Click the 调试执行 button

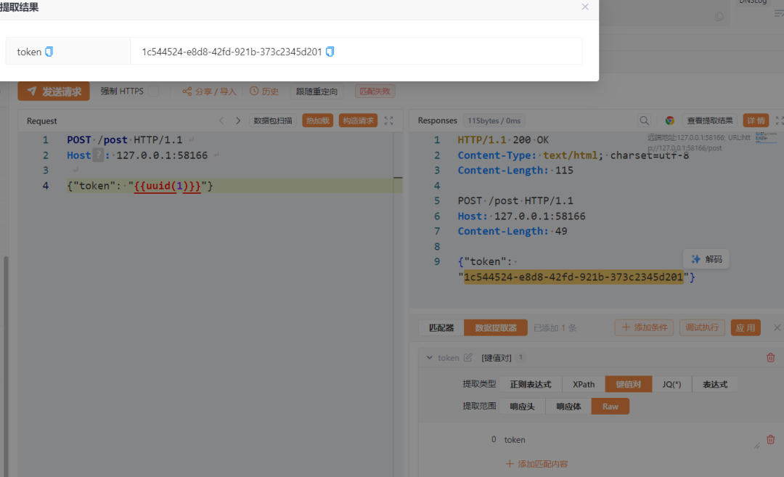point(702,327)
